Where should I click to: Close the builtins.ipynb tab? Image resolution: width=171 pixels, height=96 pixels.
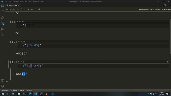19,5
